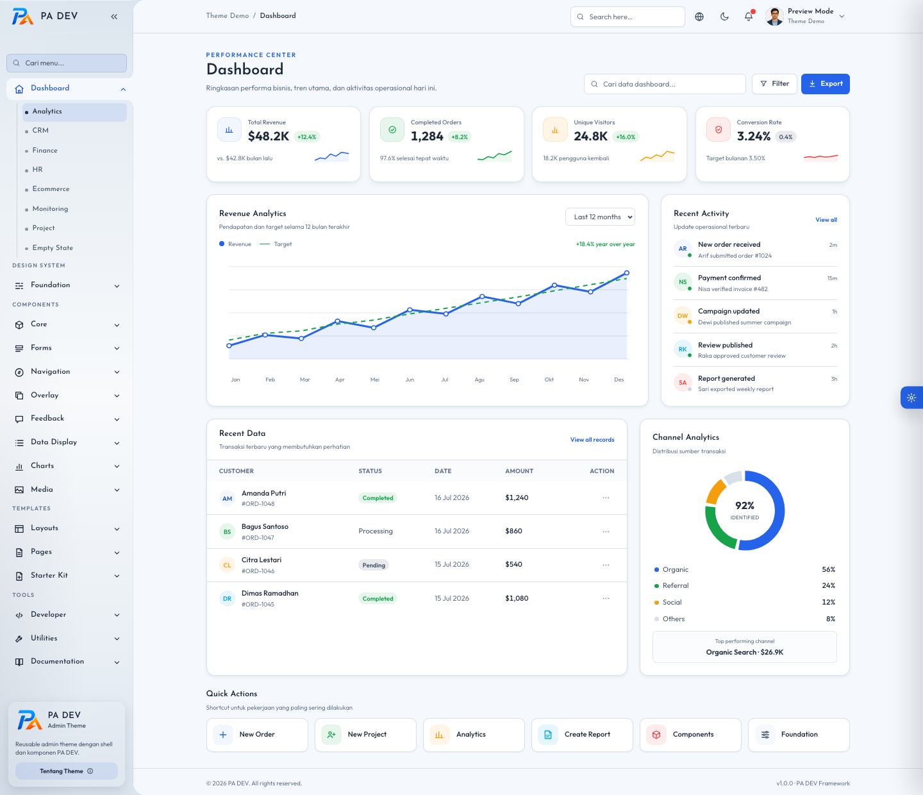Click the blue Organic legend dot
The width and height of the screenshot is (923, 795).
pyautogui.click(x=656, y=570)
